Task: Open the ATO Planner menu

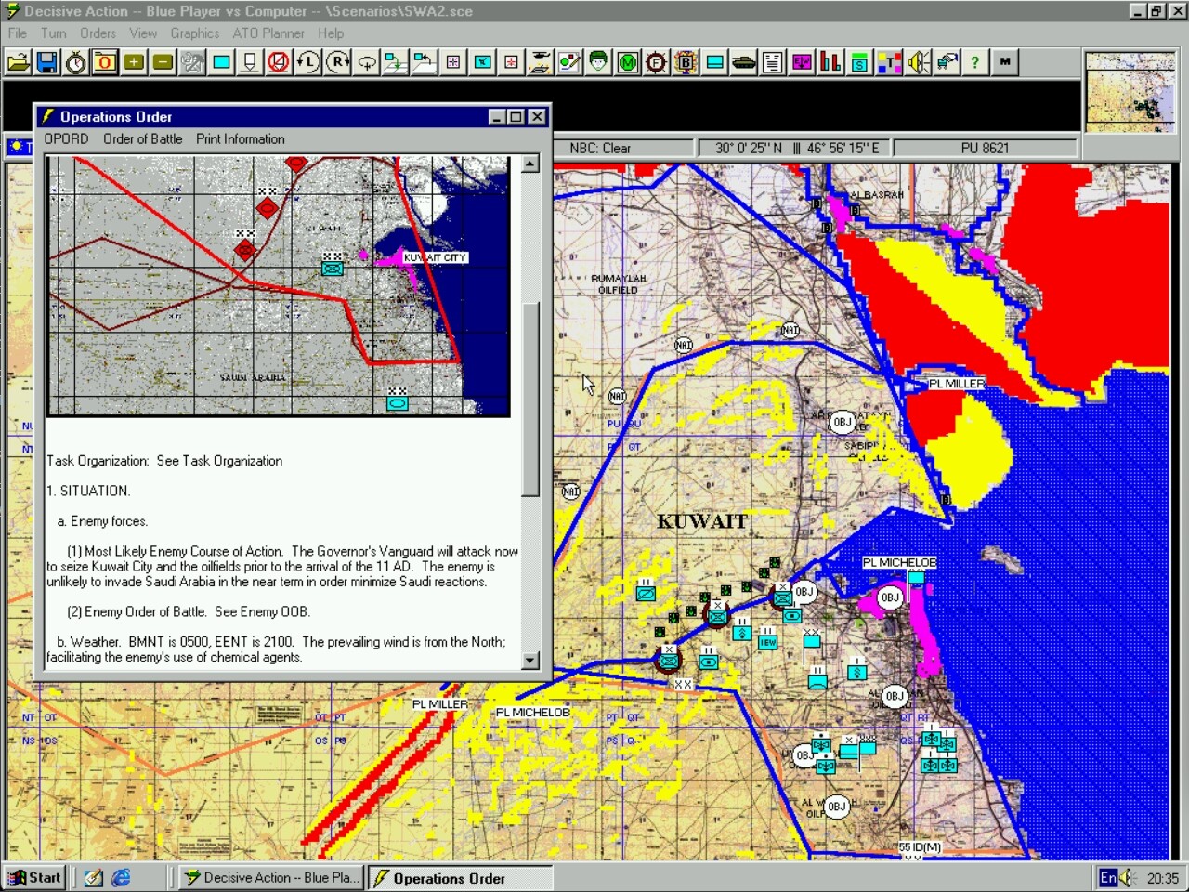Action: (268, 33)
